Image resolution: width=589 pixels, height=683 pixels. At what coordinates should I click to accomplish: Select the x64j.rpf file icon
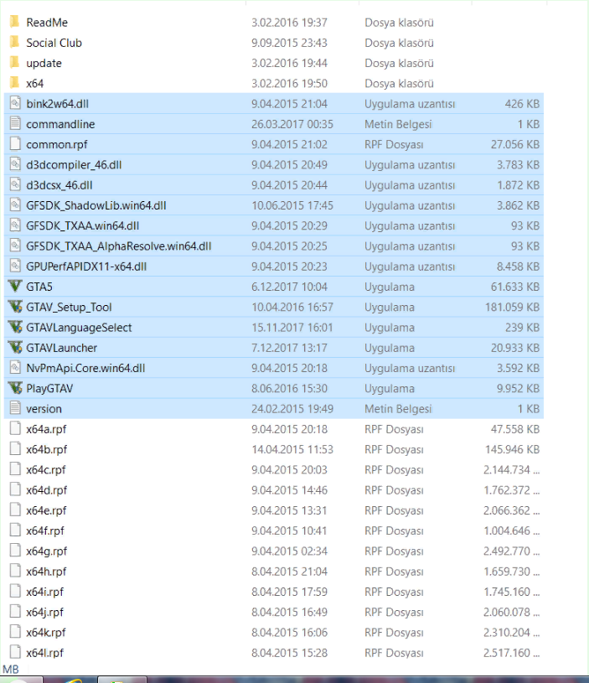point(15,612)
